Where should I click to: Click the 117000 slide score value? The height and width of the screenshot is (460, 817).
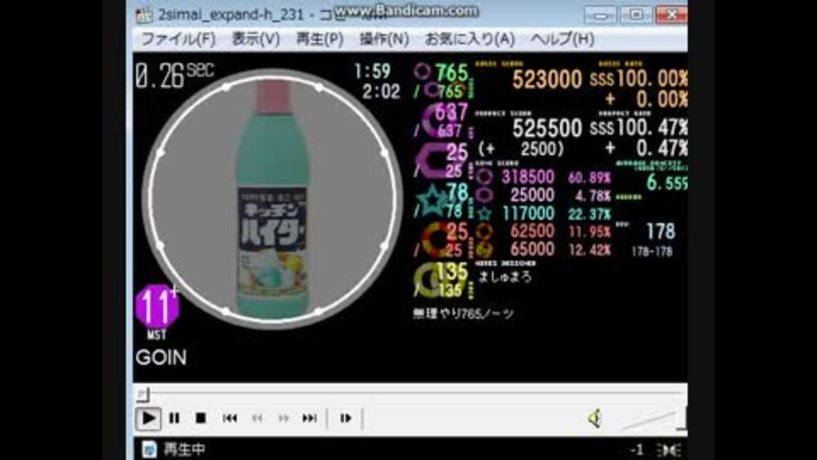[x=528, y=213]
